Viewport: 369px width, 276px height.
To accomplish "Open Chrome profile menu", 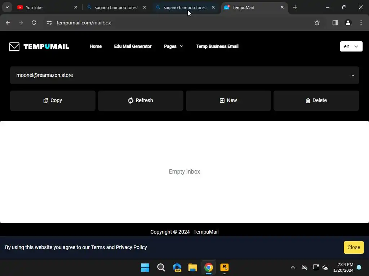I will tap(348, 23).
